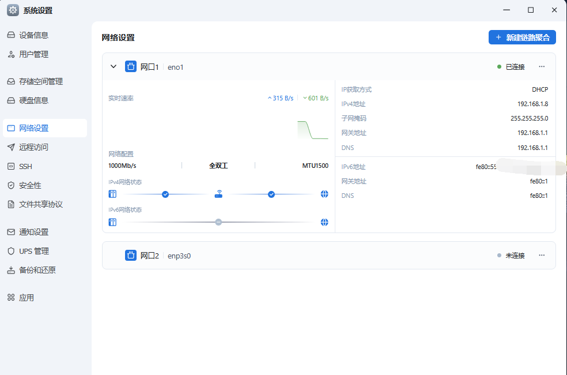The height and width of the screenshot is (375, 567).
Task: Click the 全双工 duplex value
Action: pos(218,166)
